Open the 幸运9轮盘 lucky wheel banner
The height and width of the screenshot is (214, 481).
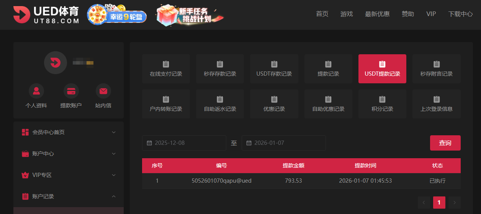(x=117, y=15)
